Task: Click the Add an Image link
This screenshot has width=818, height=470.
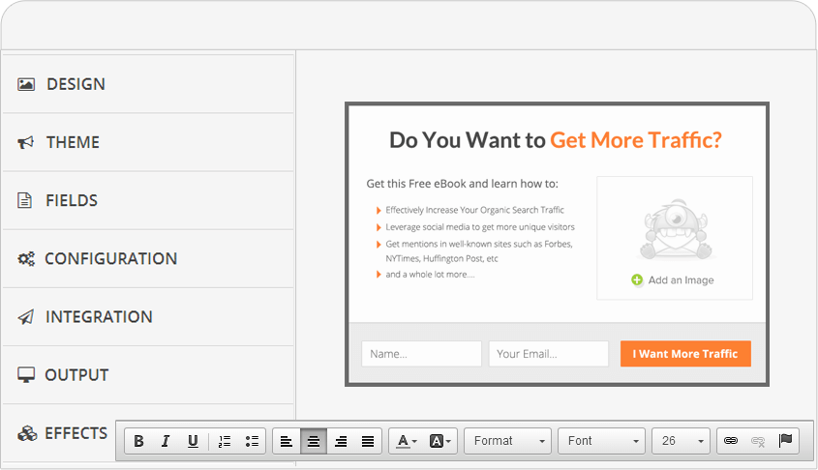Action: [681, 280]
